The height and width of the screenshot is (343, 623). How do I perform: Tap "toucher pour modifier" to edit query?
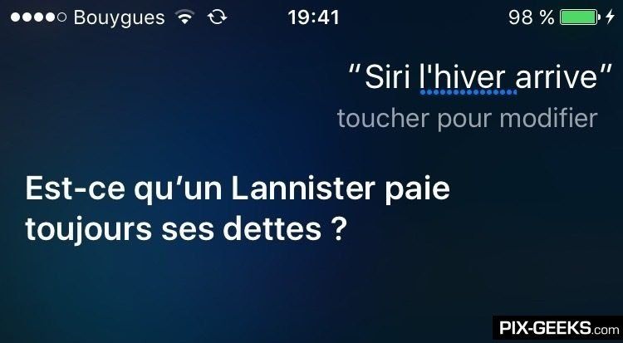[467, 119]
